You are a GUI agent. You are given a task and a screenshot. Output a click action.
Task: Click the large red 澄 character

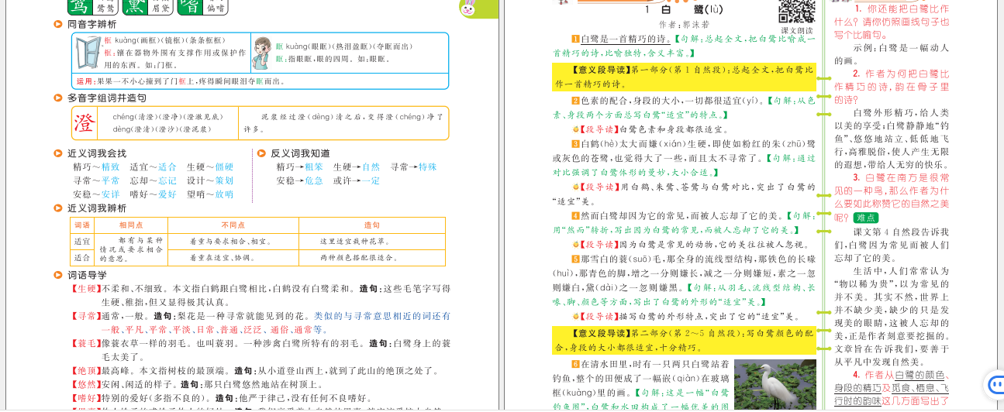point(83,122)
